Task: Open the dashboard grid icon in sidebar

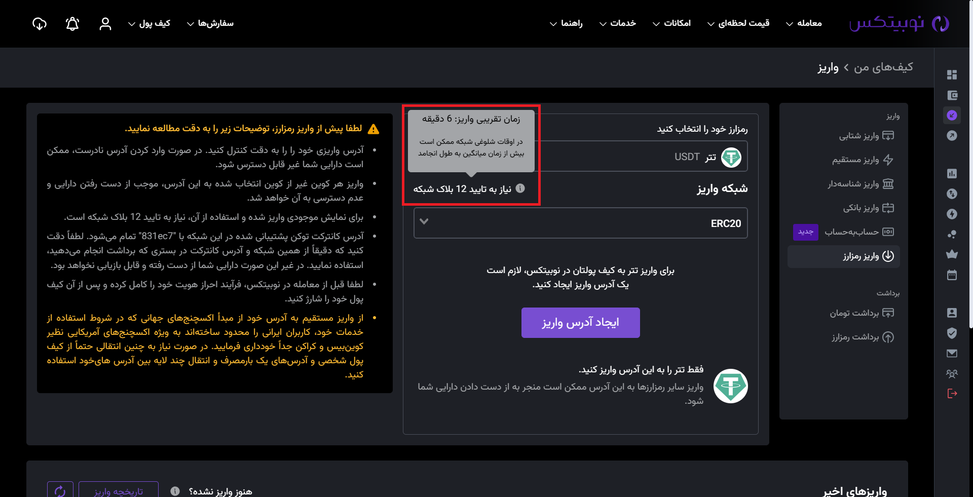Action: [x=952, y=75]
